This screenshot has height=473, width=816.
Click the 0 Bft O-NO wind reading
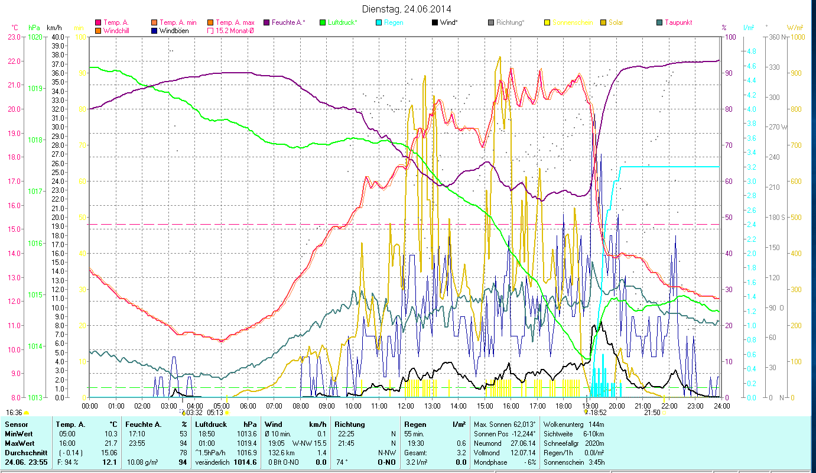[x=285, y=462]
